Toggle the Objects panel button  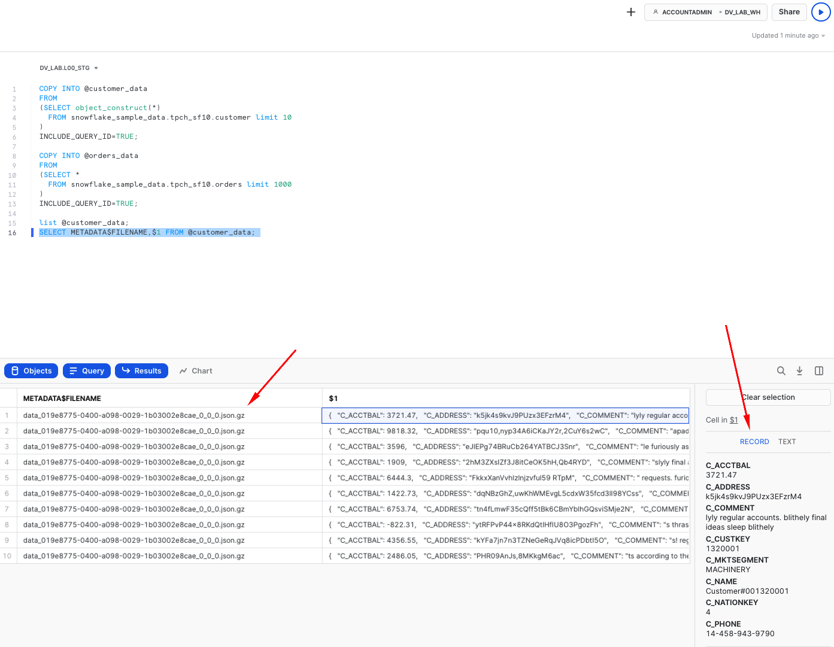coord(32,371)
